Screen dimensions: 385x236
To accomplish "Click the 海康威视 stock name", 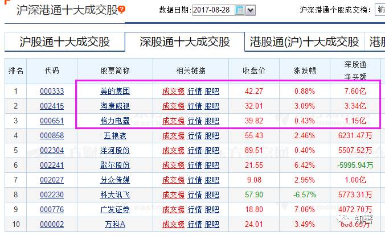I will point(115,106).
